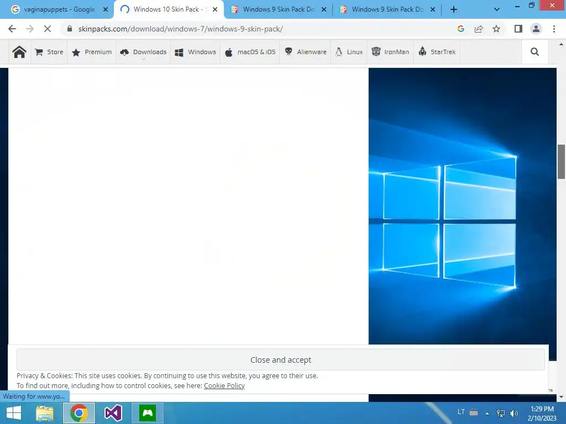Open Chrome three-dot menu
566x424 pixels.
554,29
